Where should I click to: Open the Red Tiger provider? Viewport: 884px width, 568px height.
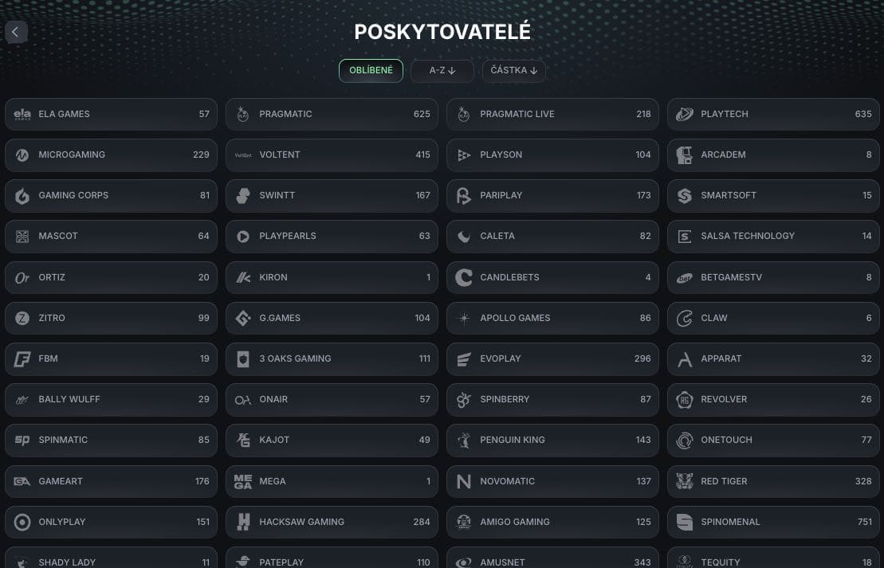[x=772, y=481]
